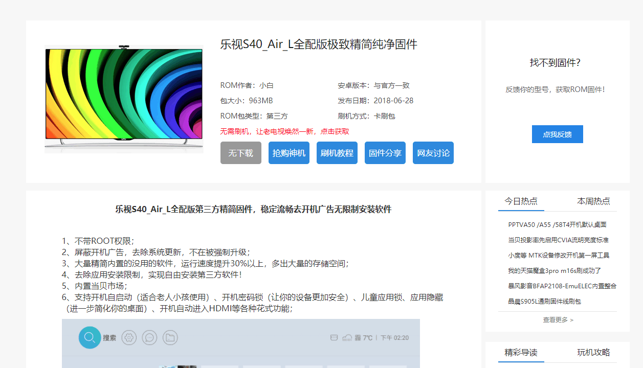Image resolution: width=643 pixels, height=368 pixels.
Task: Click the 无下载 gray button
Action: [x=241, y=153]
